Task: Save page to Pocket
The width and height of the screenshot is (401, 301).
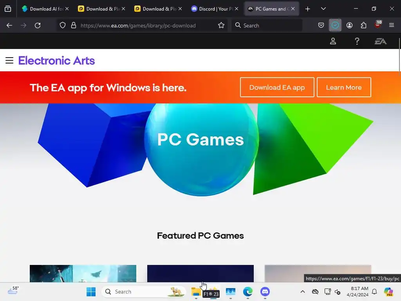Action: coord(321,25)
